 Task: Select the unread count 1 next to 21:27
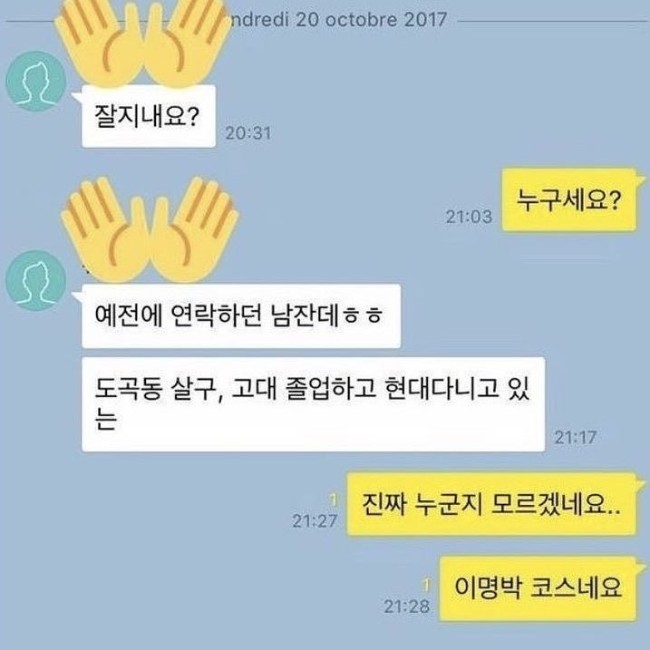point(334,500)
